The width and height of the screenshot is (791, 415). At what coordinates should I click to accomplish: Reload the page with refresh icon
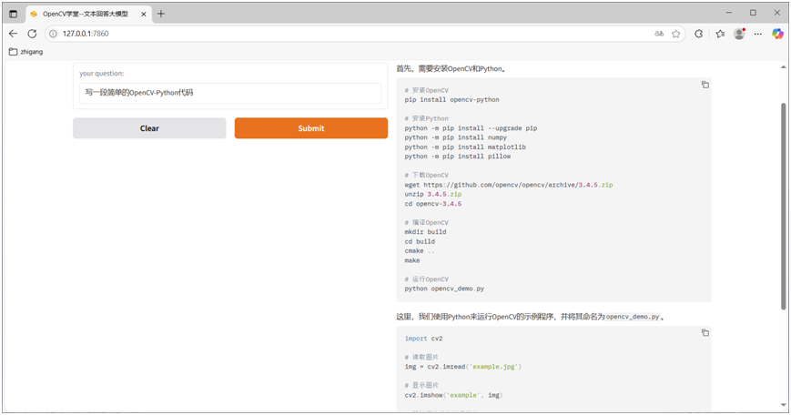pyautogui.click(x=32, y=34)
